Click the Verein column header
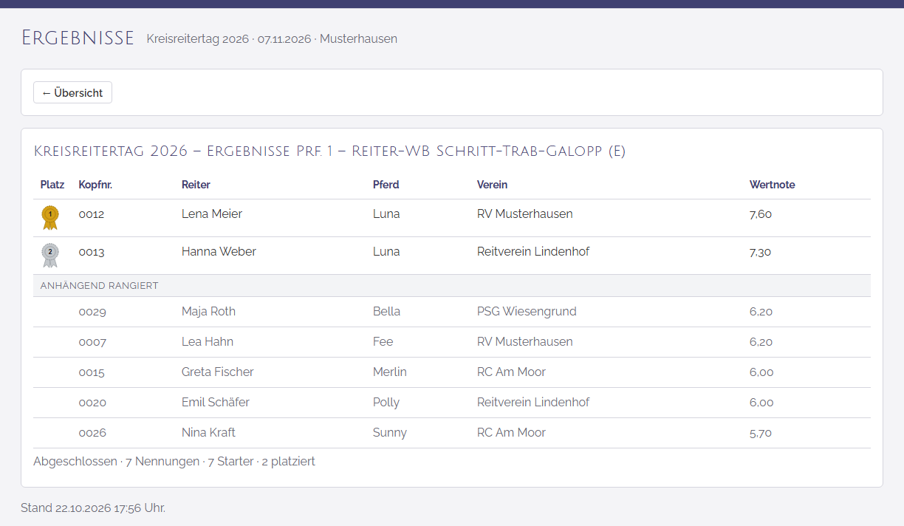Image resolution: width=904 pixels, height=526 pixels. (492, 185)
